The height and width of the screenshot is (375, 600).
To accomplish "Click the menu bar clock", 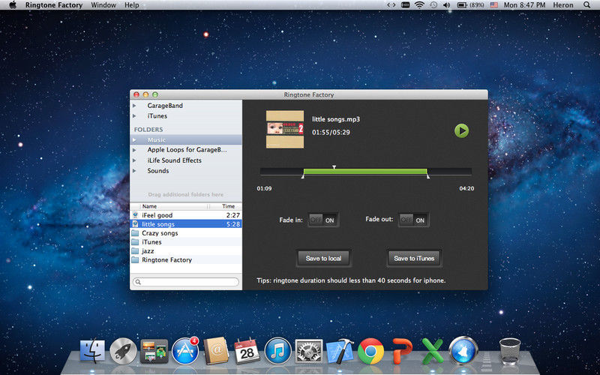I will tap(524, 5).
